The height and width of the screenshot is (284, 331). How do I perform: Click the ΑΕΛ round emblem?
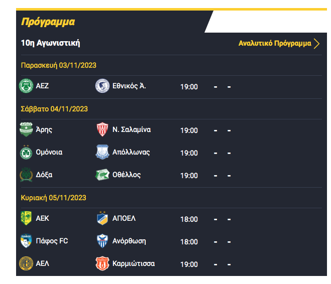(x=26, y=263)
